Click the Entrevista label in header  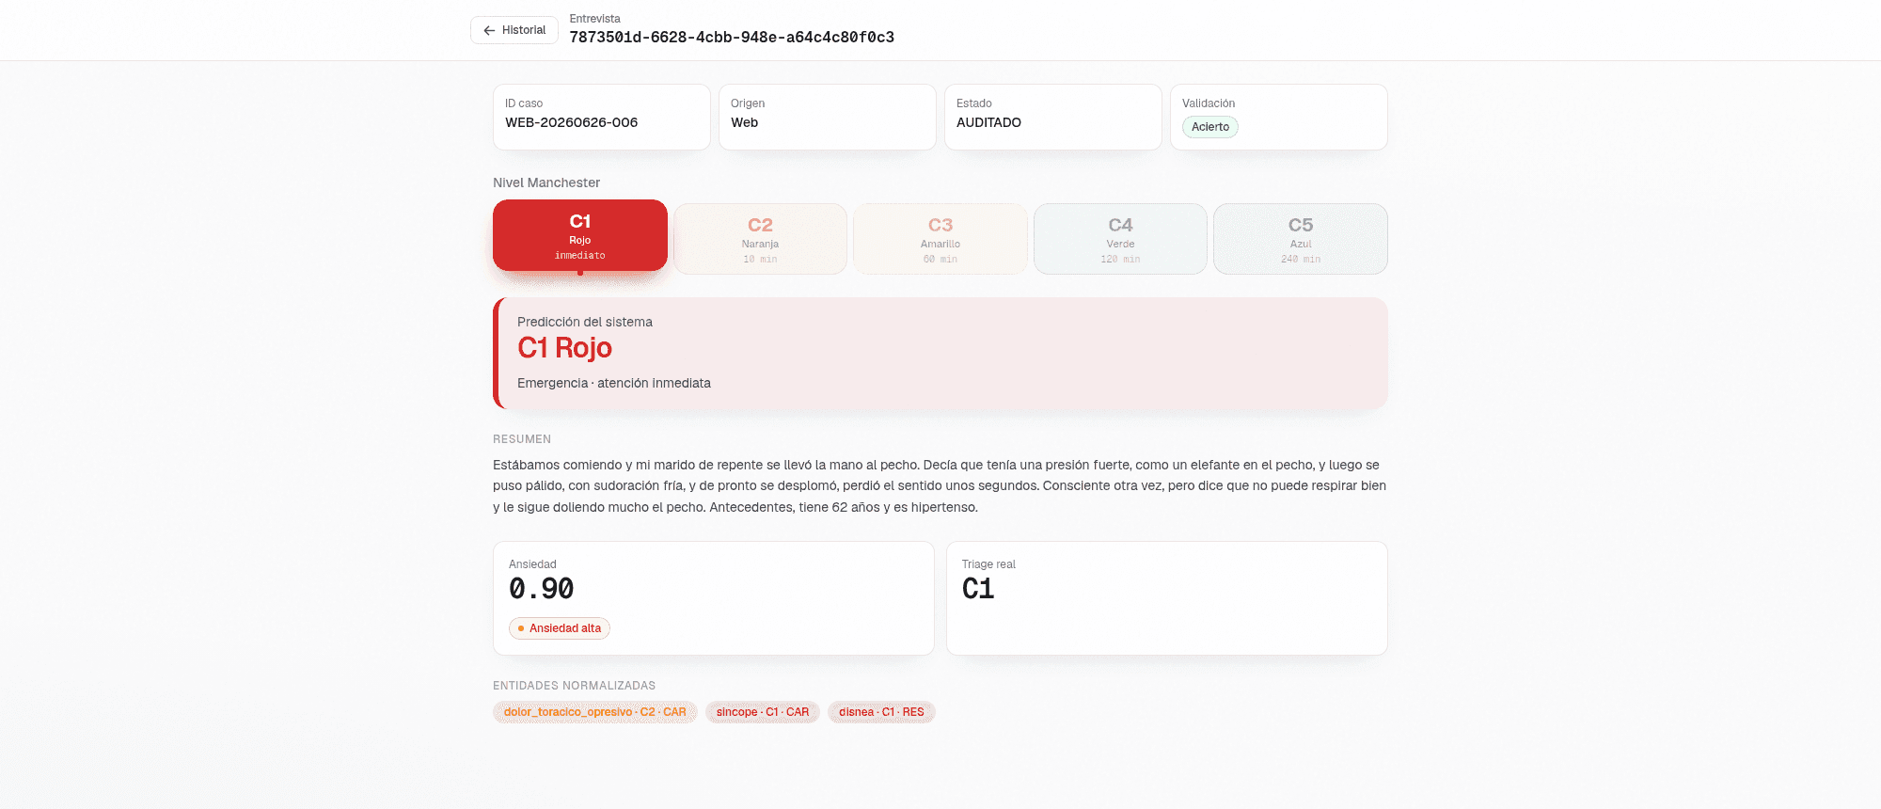point(595,19)
